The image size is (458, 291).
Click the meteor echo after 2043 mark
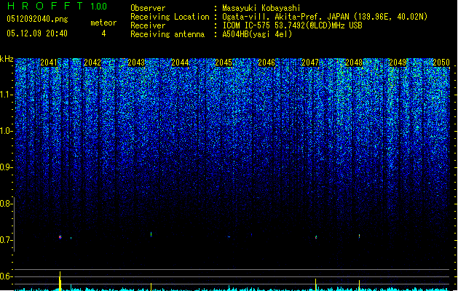pos(151,234)
